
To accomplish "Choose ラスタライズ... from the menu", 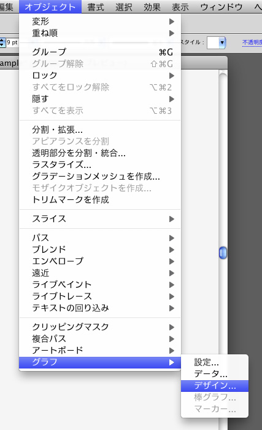I will [x=100, y=164].
